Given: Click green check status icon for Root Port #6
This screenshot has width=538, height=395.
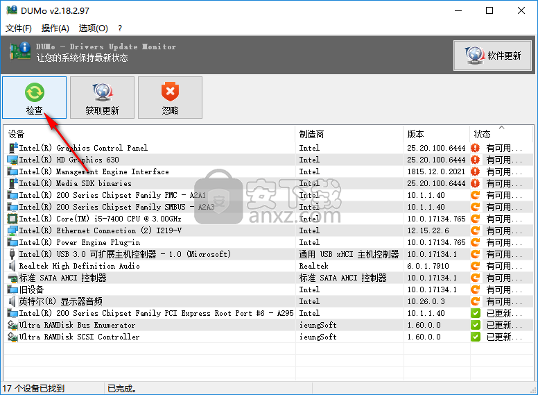Looking at the screenshot, I should 475,313.
